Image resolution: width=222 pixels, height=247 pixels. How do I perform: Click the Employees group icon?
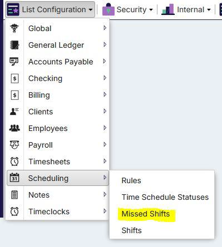14,128
